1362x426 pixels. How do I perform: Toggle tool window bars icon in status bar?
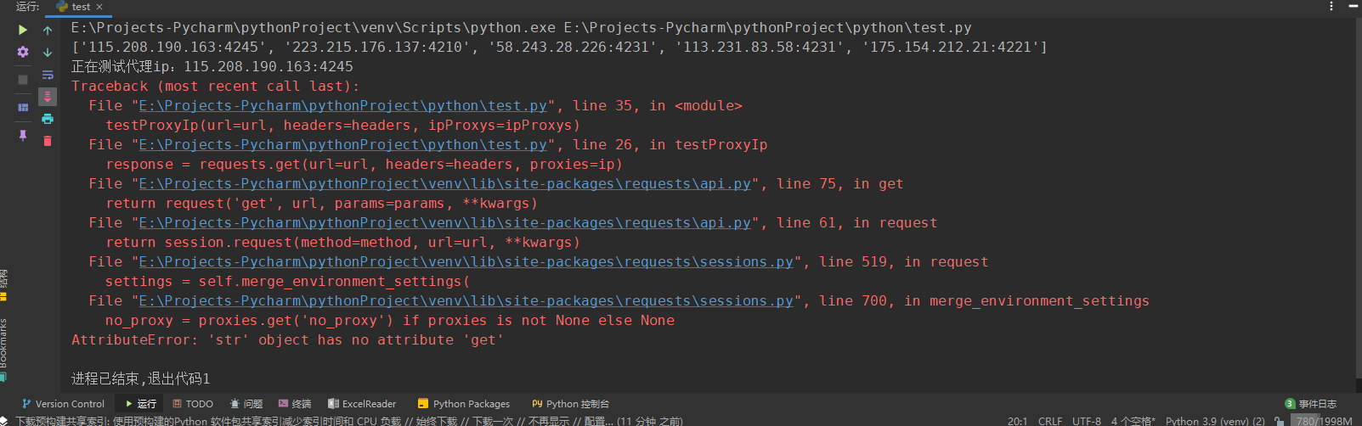pos(5,420)
